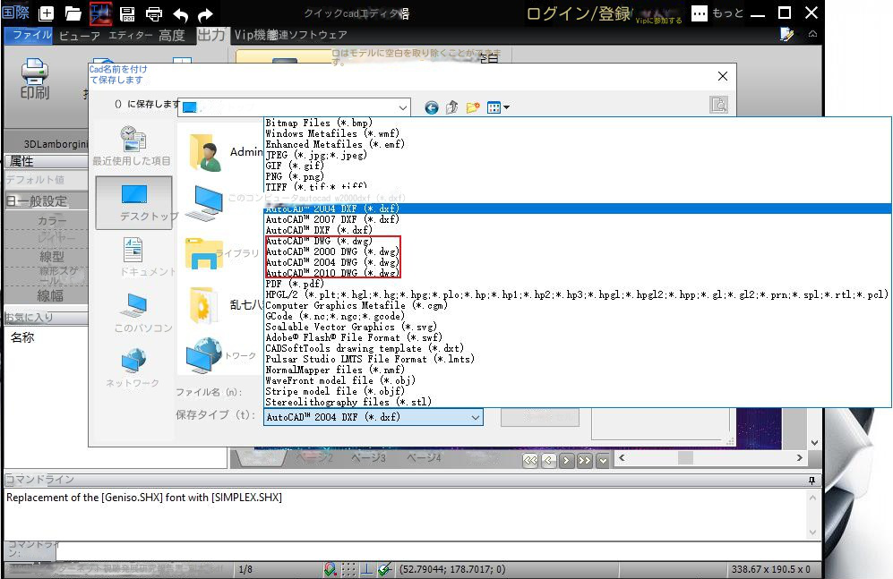Screen dimensions: 893x579
Task: Go back using the blue back arrow
Action: click(432, 107)
